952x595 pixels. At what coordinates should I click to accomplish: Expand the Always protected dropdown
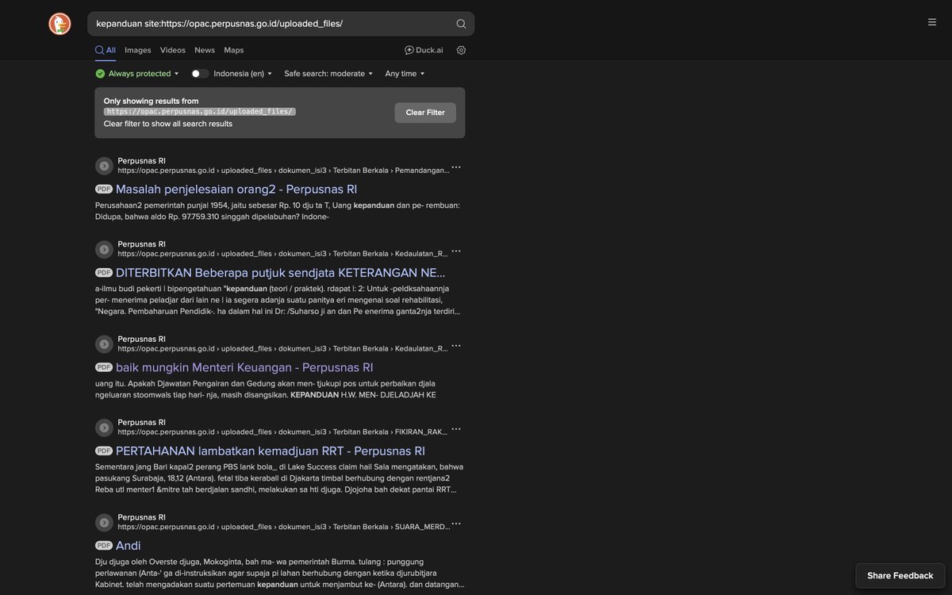point(137,74)
